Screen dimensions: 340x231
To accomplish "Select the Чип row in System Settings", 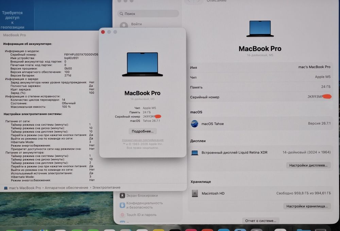I will click(x=260, y=77).
